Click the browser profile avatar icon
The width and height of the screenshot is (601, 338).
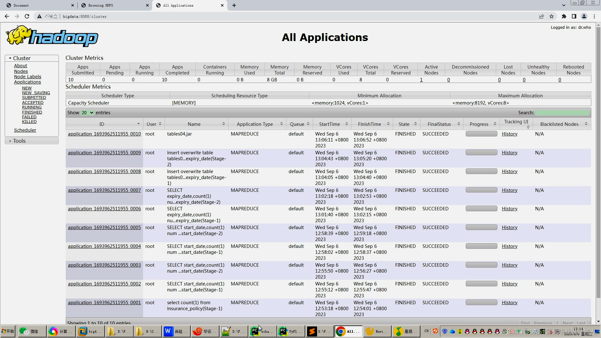point(584,16)
